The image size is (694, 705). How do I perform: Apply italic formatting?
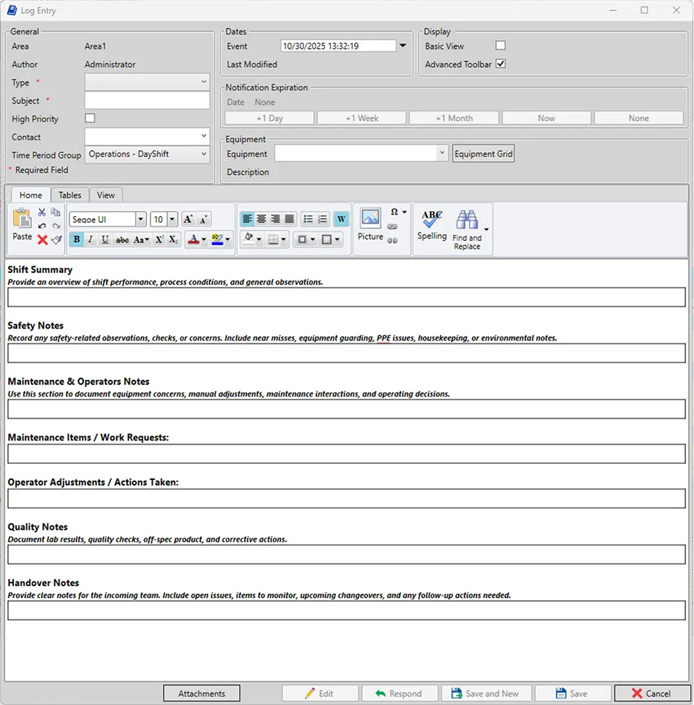[x=91, y=239]
